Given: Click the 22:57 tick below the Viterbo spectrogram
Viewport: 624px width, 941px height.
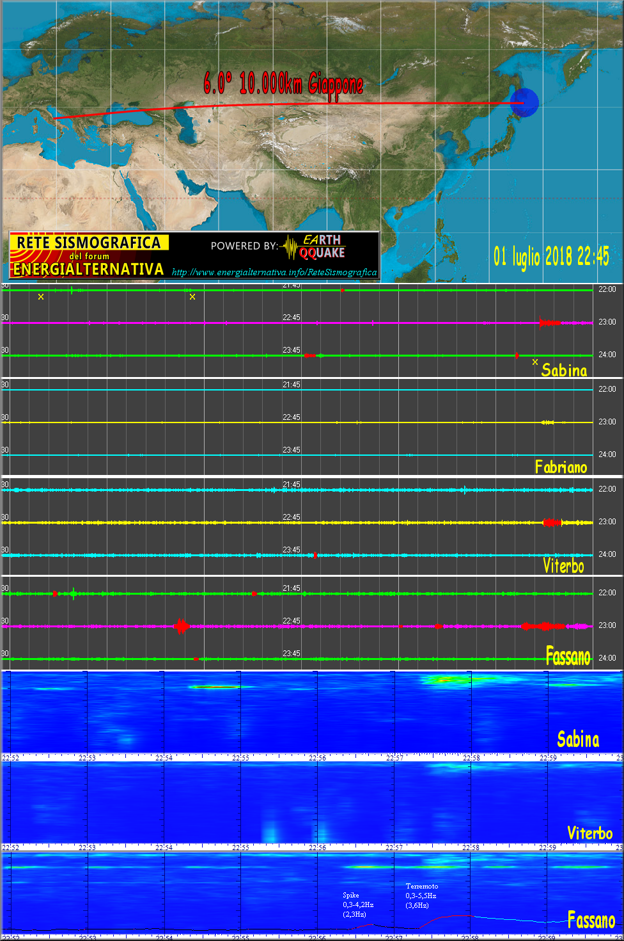Looking at the screenshot, I should pyautogui.click(x=394, y=848).
